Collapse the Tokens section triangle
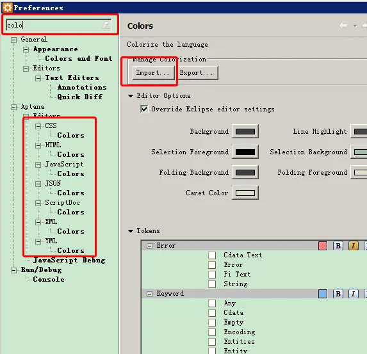The width and height of the screenshot is (367, 354). [131, 231]
